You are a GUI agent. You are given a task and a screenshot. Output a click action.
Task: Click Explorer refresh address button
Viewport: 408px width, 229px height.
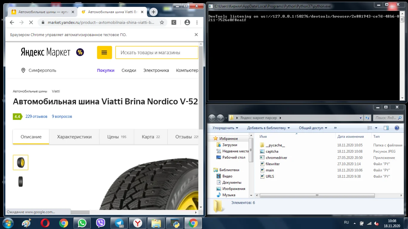pos(368,118)
